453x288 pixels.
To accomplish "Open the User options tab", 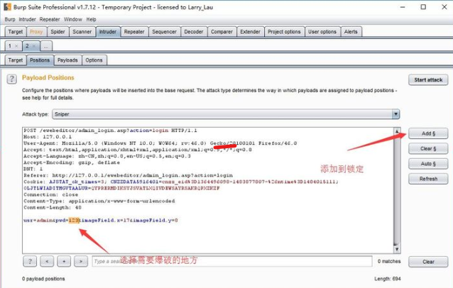I will [322, 32].
